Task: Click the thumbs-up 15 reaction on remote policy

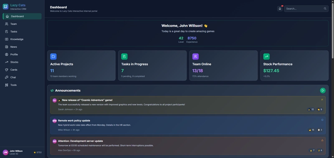Action: (x=311, y=130)
